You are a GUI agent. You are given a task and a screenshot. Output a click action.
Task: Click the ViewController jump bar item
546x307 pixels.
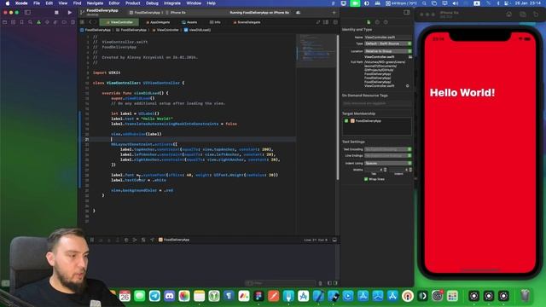[x=166, y=30]
